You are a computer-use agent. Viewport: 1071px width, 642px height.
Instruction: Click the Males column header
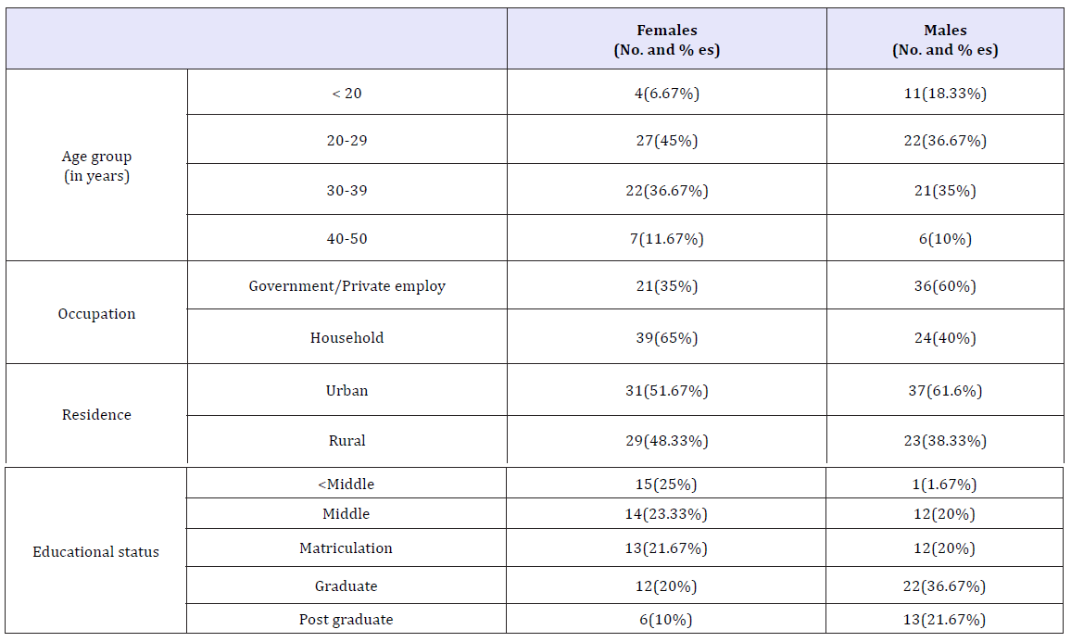pyautogui.click(x=945, y=40)
